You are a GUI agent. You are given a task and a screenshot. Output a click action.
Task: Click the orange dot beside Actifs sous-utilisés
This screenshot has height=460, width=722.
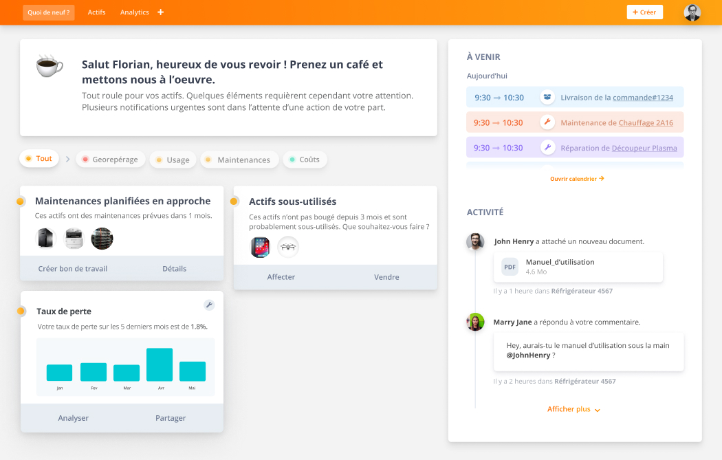pyautogui.click(x=234, y=201)
